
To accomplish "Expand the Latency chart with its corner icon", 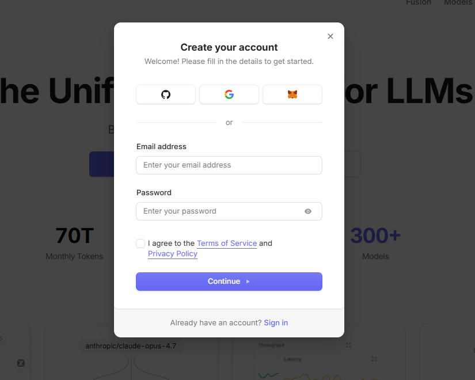I will (374, 359).
